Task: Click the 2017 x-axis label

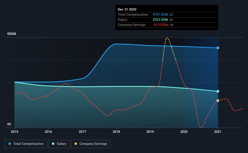Action: 82,132
